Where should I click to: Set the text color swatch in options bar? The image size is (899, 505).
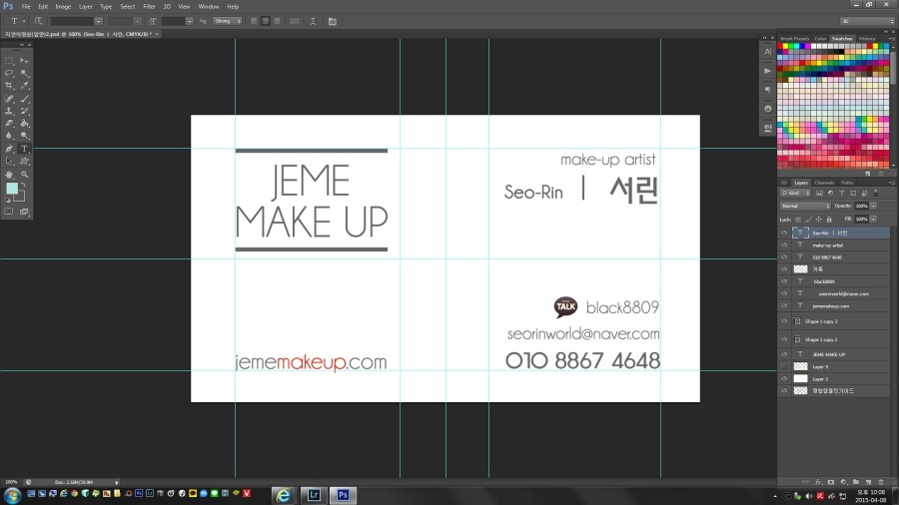[294, 21]
